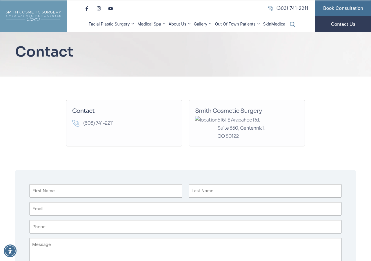Expand the Medical Spa chevron

[x=164, y=24]
